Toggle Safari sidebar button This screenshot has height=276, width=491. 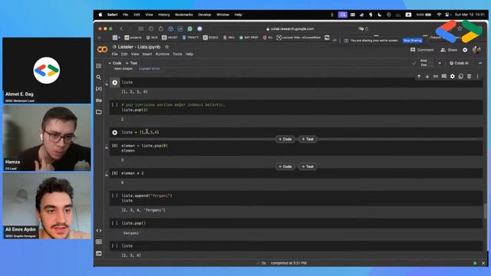tap(141, 28)
